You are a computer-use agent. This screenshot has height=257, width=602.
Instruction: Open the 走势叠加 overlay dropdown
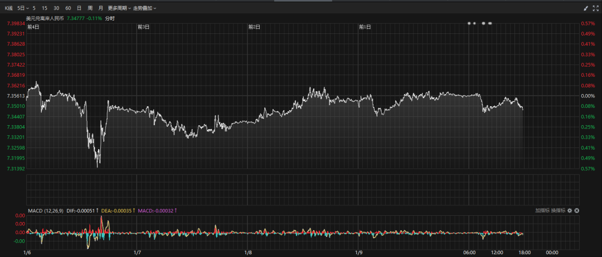coord(144,8)
